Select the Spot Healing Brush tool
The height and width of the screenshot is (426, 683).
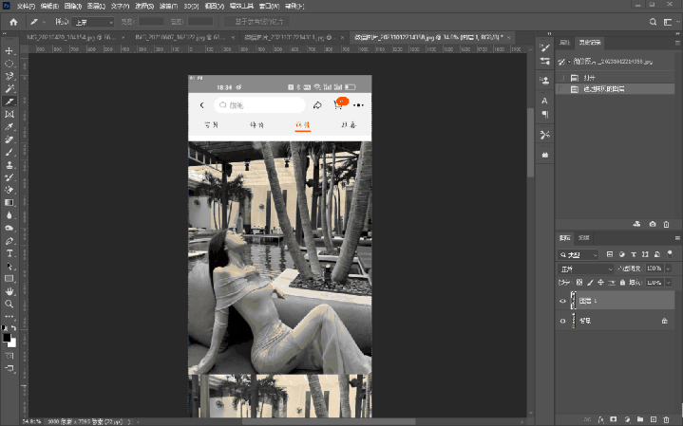pyautogui.click(x=9, y=139)
